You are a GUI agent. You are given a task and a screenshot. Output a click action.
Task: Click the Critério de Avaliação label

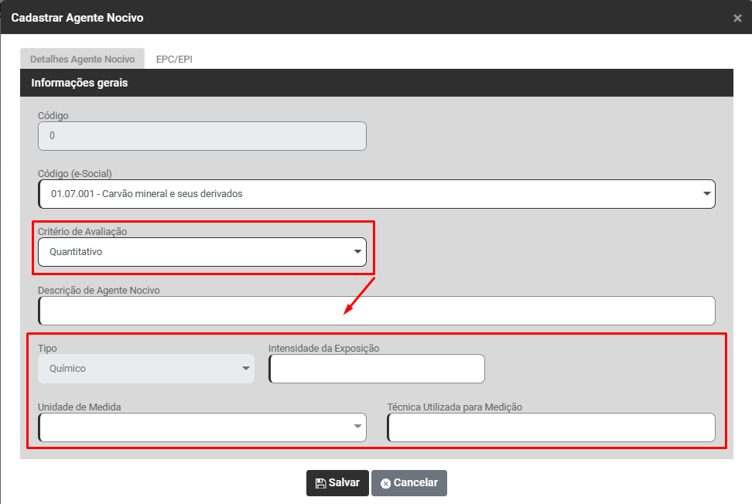coord(83,231)
